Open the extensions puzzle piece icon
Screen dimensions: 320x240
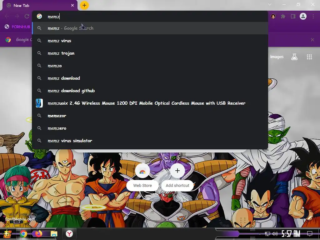tap(283, 16)
